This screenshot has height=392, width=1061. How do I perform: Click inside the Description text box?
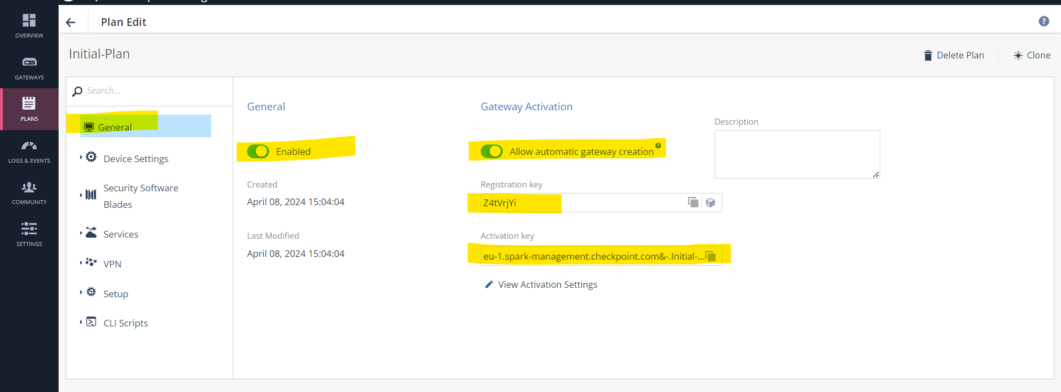point(796,154)
